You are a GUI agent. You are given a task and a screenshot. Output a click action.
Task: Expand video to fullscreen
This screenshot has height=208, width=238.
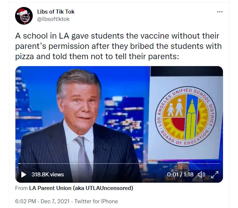click(x=214, y=175)
